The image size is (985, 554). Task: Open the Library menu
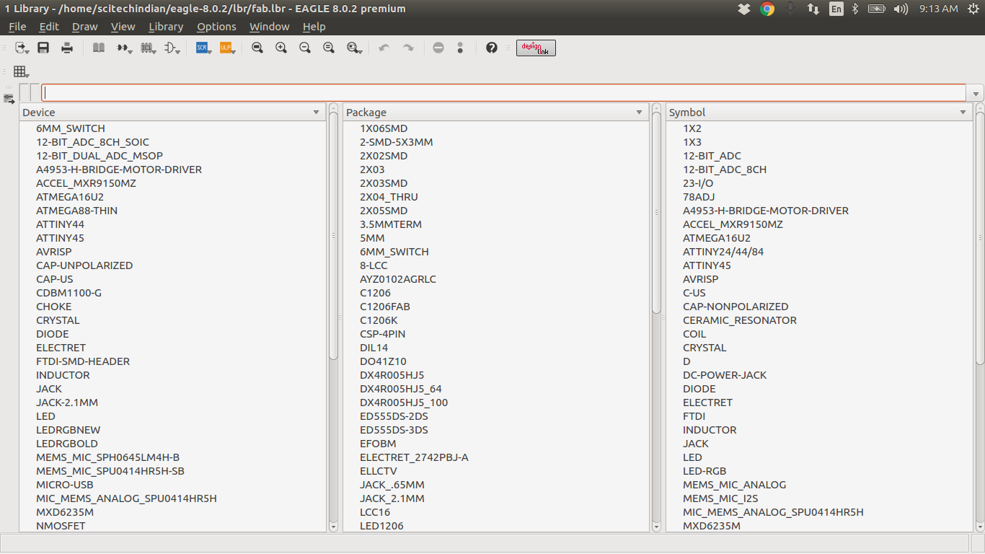click(x=166, y=27)
